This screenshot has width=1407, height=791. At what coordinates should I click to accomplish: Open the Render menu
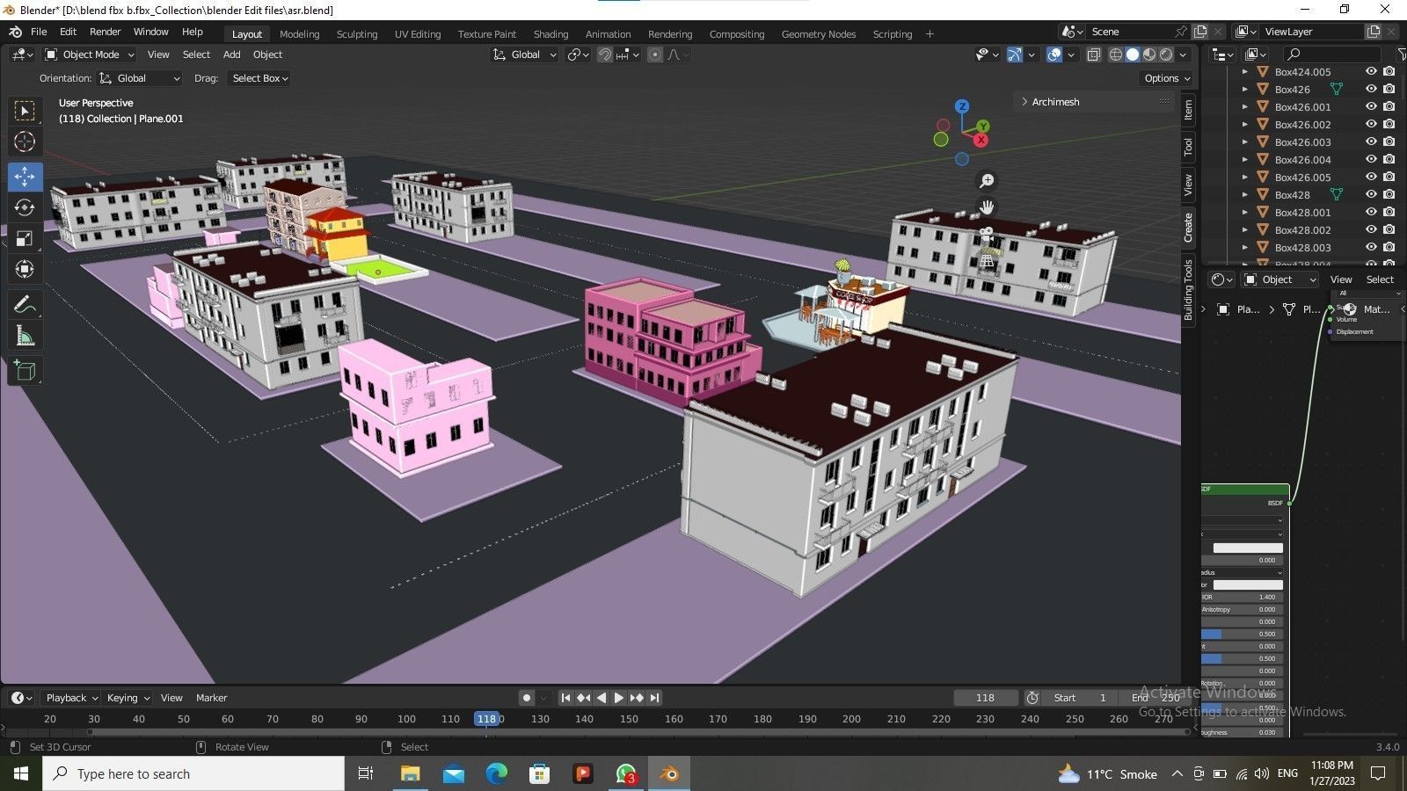point(106,32)
